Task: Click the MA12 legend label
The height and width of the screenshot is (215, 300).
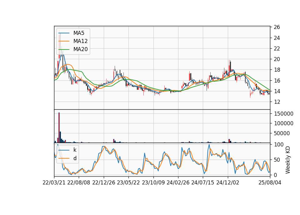Action: (80, 41)
